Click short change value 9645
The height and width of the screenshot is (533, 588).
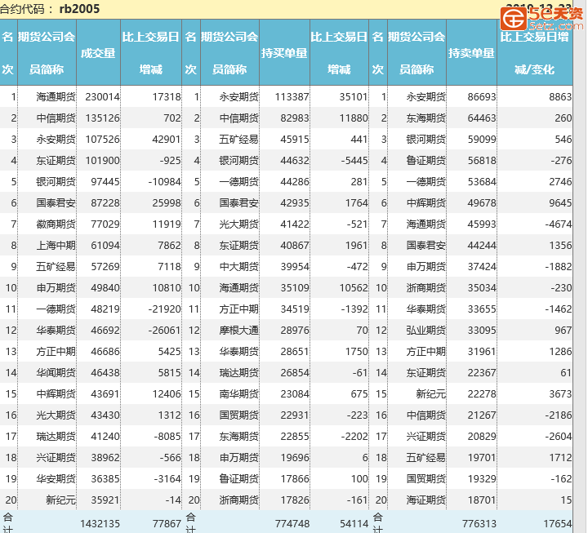pos(560,203)
